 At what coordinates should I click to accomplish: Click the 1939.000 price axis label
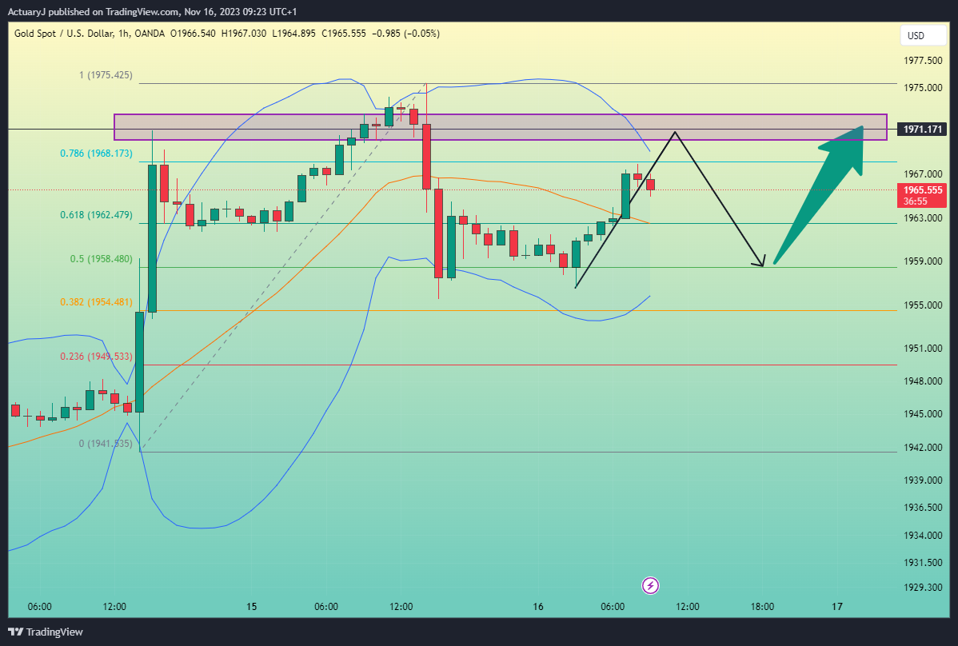pyautogui.click(x=923, y=481)
